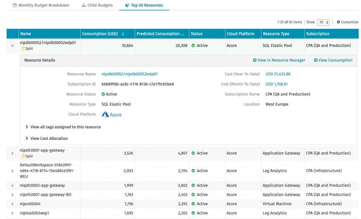The image size is (361, 219).
Task: Click the Split icon under nlpsfc0007-app-gateway
Action: click(24, 156)
